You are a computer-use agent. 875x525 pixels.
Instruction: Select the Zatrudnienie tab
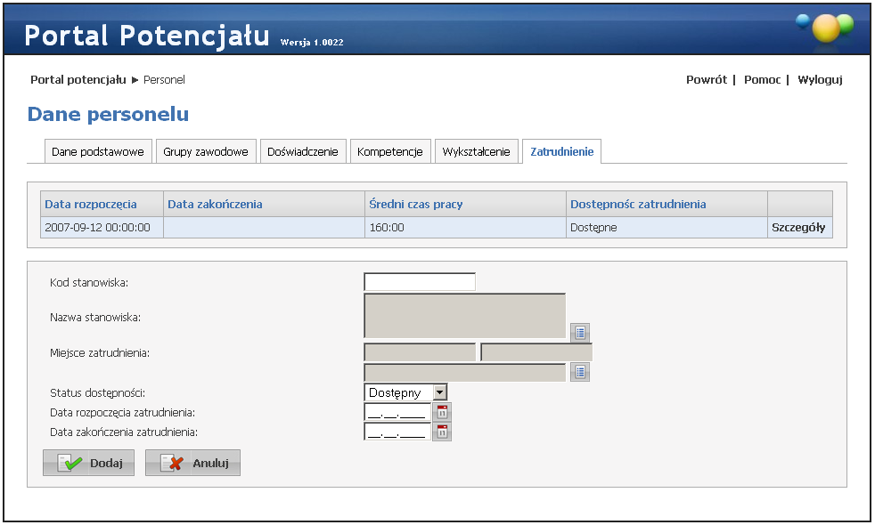point(562,151)
